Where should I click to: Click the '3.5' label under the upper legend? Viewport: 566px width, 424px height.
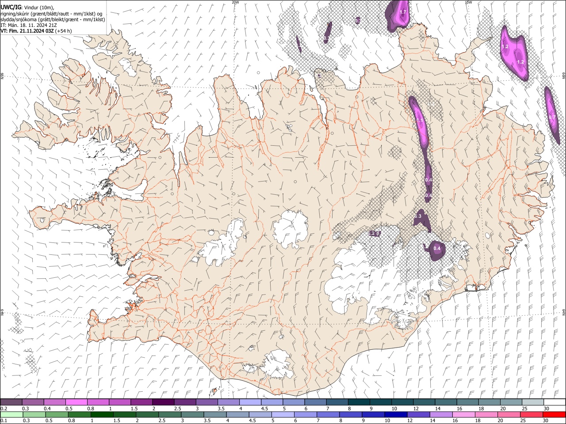tap(221, 409)
